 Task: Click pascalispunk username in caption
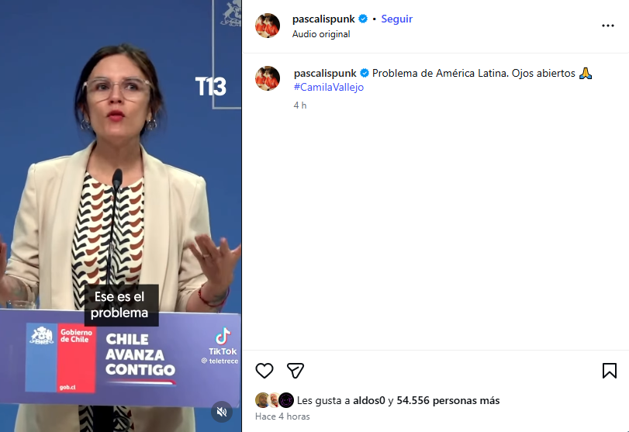[325, 73]
